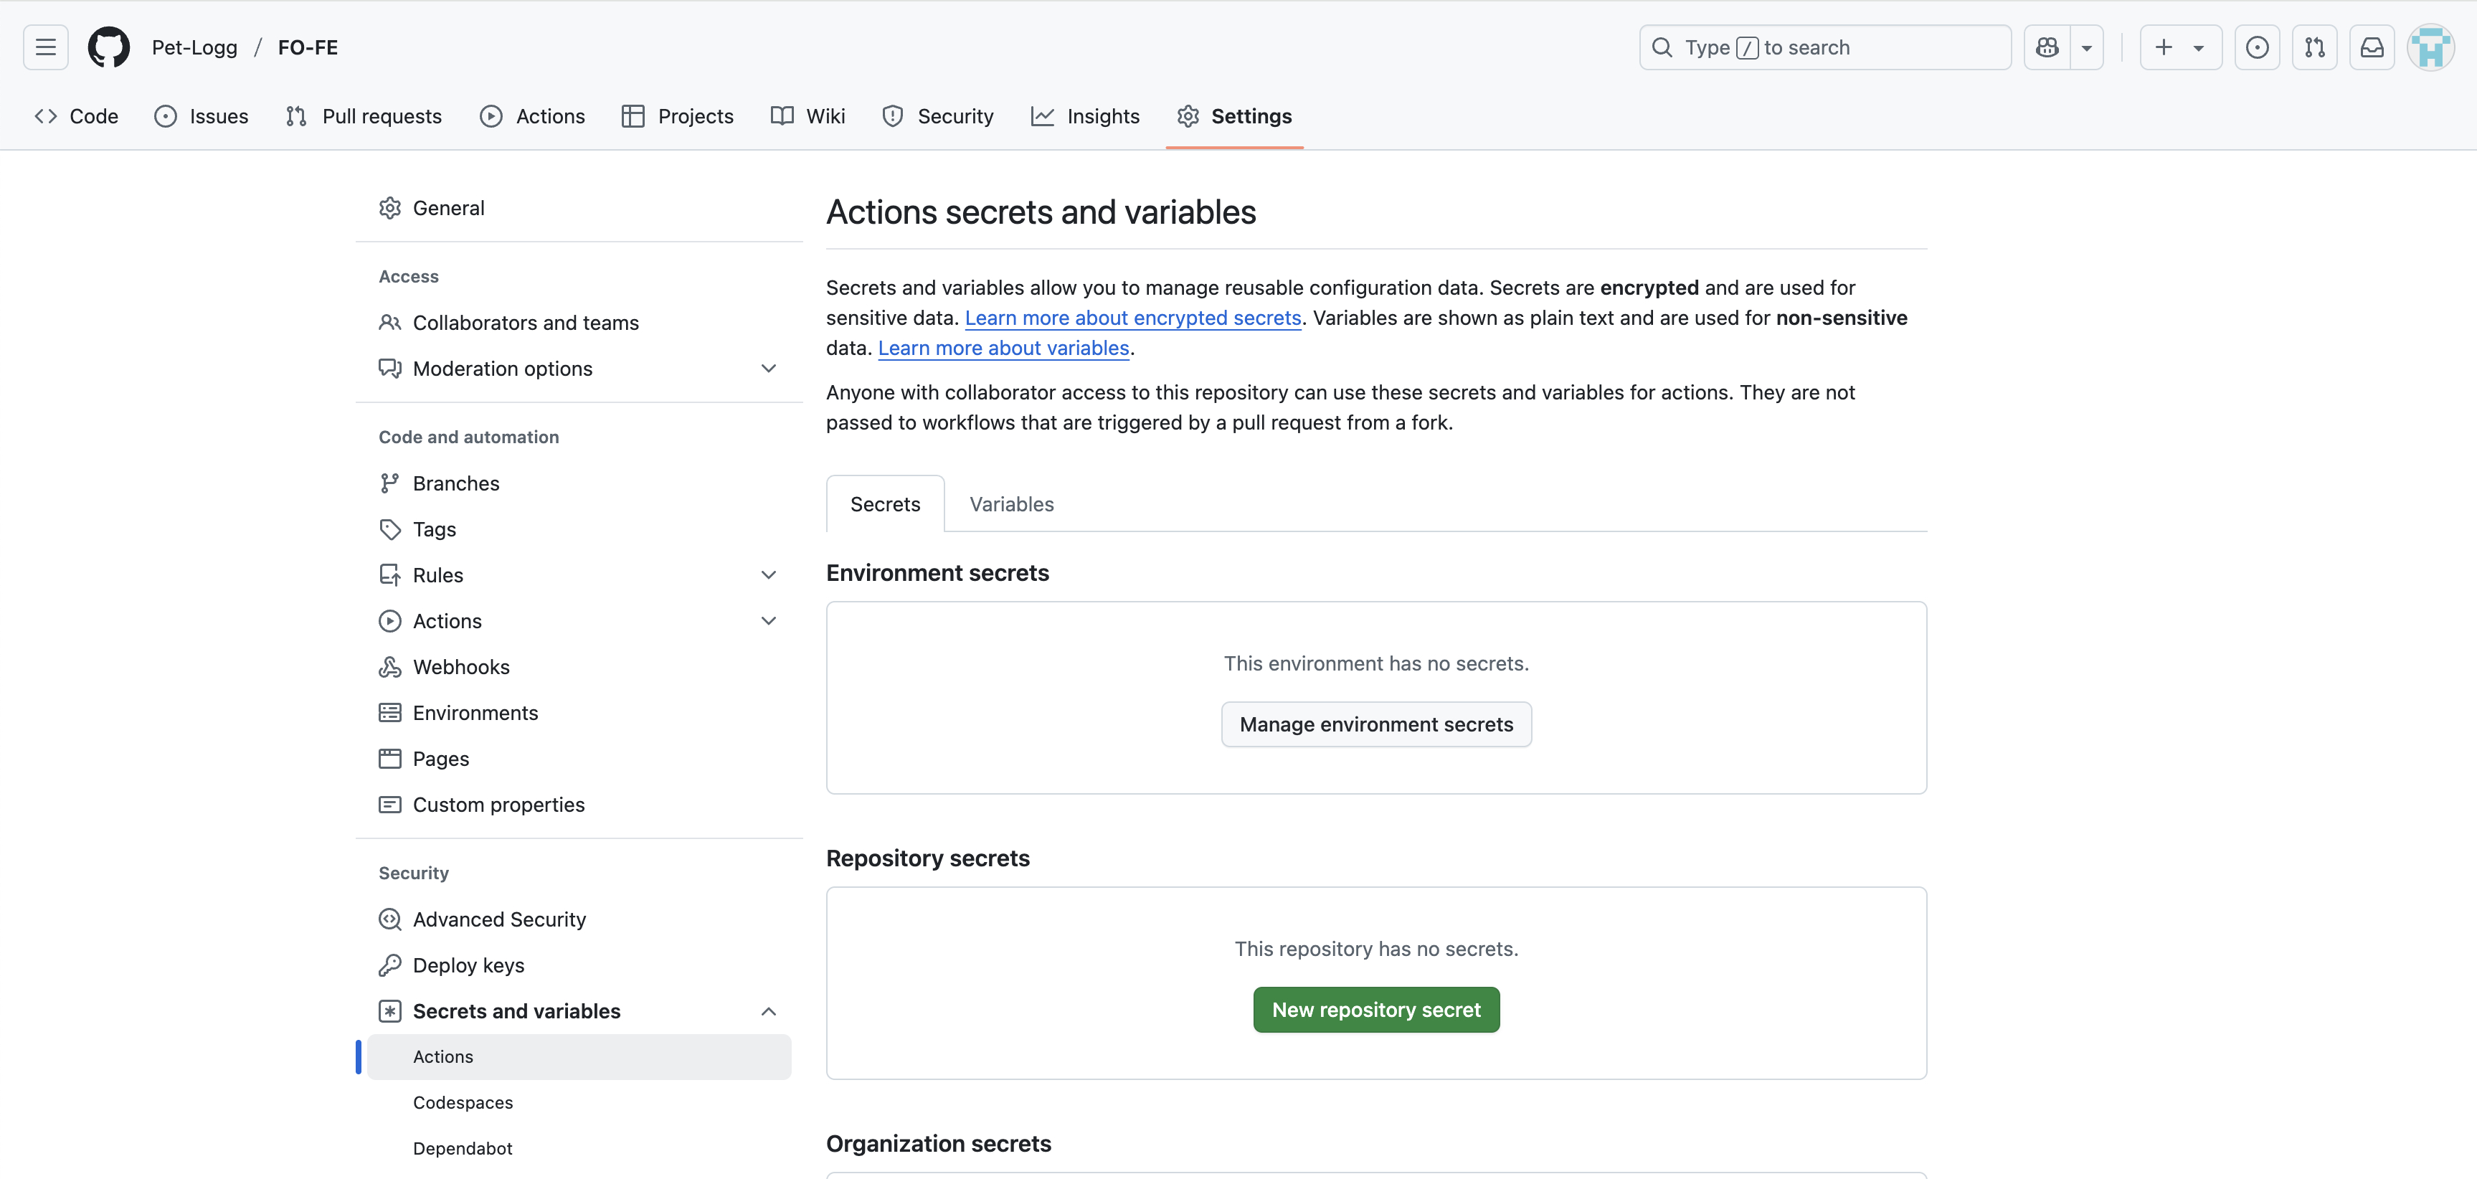Open Webhooks settings in sidebar
The image size is (2477, 1179).
460,666
